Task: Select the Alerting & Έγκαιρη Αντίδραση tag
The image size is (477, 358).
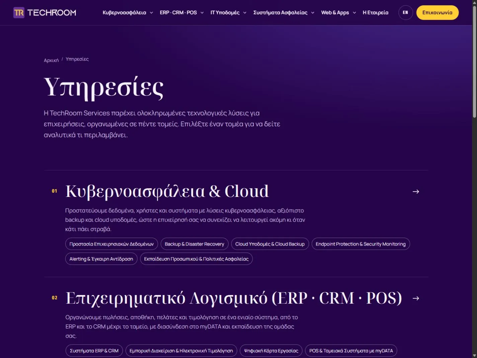Action: [x=101, y=259]
